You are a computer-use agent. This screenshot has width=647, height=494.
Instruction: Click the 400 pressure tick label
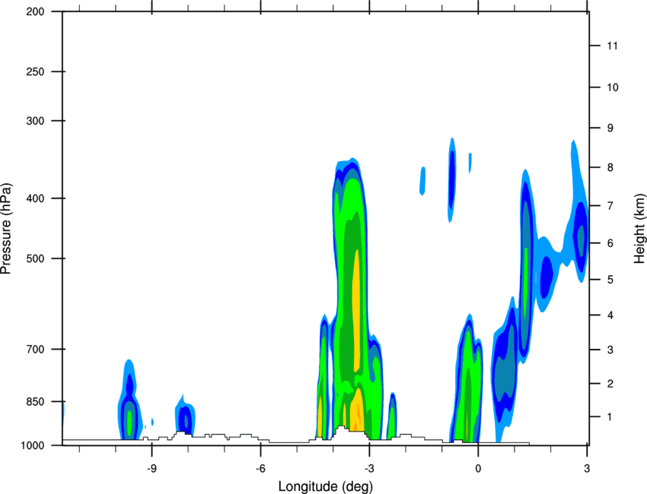[x=35, y=198]
